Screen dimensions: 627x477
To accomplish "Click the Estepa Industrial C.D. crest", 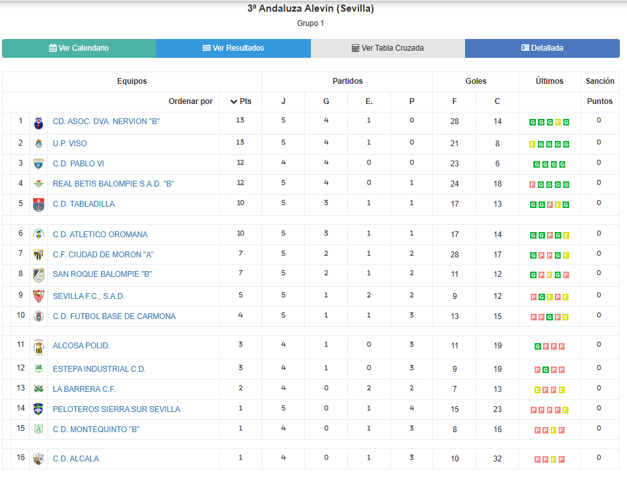I will [38, 369].
